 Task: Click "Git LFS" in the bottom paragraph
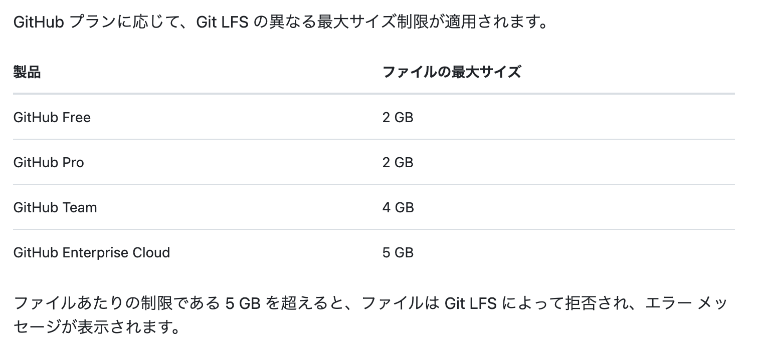[x=470, y=303]
